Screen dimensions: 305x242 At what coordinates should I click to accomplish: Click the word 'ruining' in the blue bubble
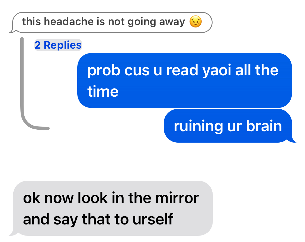tap(198, 126)
